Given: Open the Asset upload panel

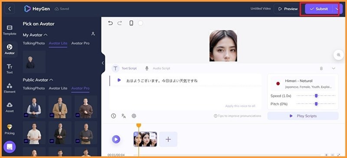Looking at the screenshot, I should 10,107.
